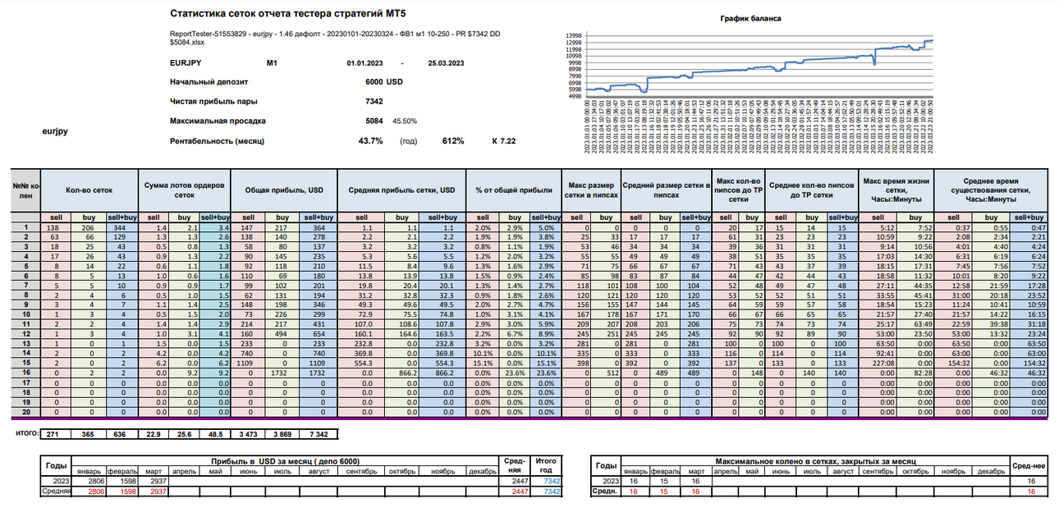Select the '344' grid count cell

tap(121, 227)
